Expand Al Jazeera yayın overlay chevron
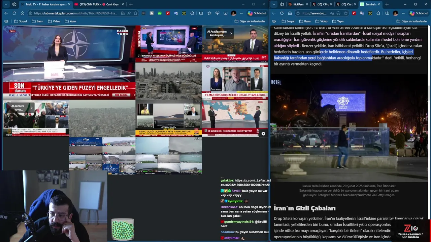The height and width of the screenshot is (242, 431). [32, 108]
